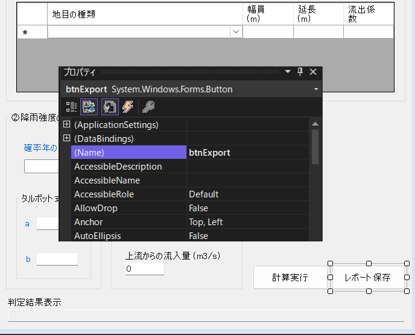Click the AllowDrop value False
This screenshot has height=335, width=415.
click(247, 208)
